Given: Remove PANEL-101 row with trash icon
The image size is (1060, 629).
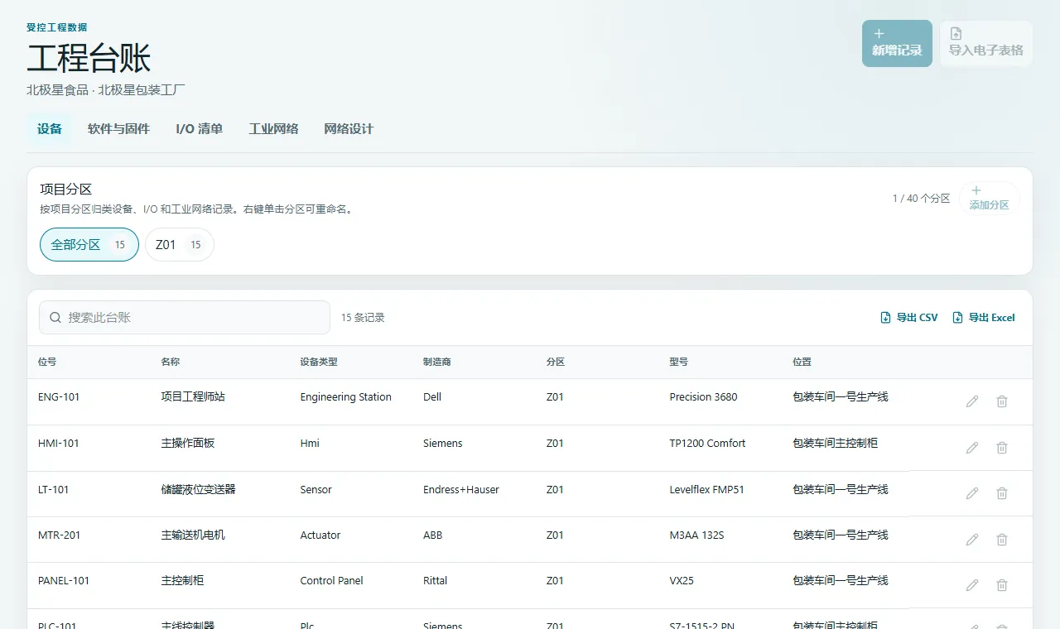Looking at the screenshot, I should pyautogui.click(x=1002, y=585).
